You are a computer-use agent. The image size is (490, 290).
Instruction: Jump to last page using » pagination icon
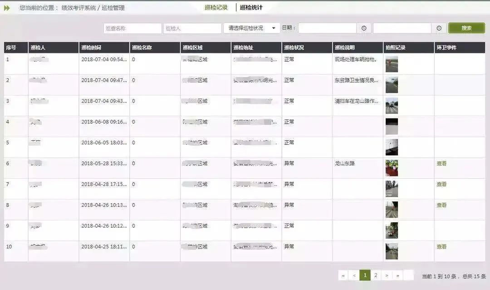(398, 275)
